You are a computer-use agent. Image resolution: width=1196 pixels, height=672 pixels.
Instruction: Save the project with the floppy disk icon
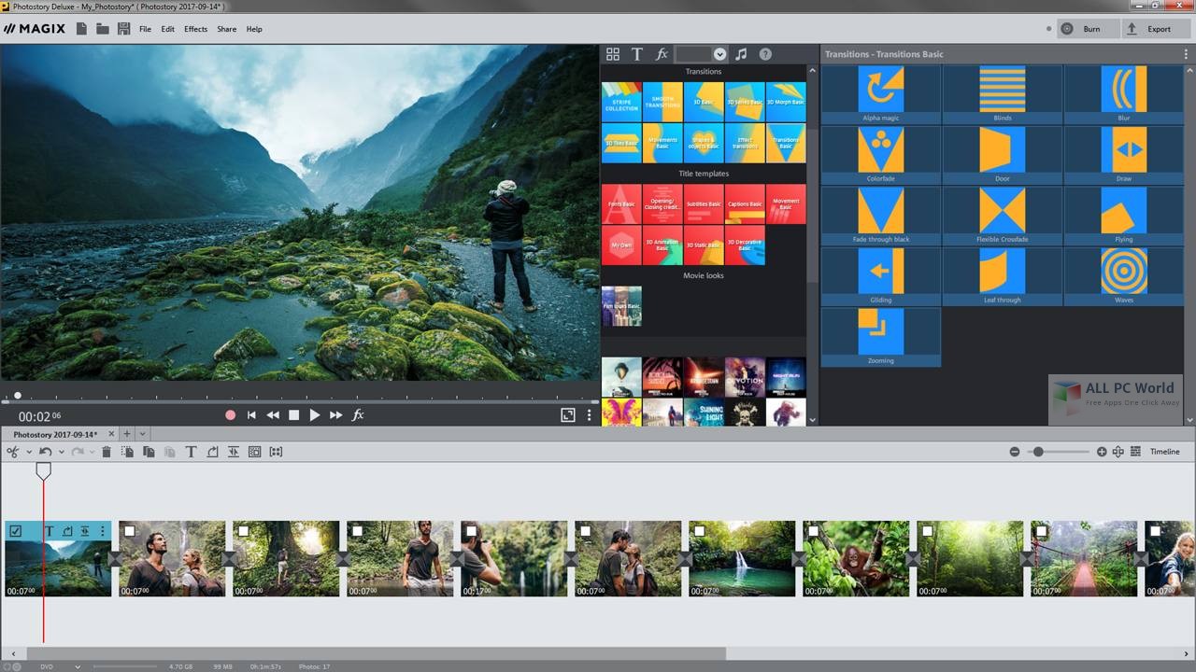coord(123,29)
